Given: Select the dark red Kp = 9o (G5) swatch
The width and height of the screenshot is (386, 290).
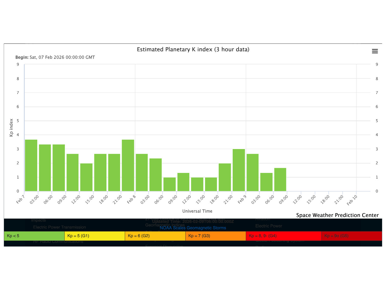Looking at the screenshot, I should (351, 236).
